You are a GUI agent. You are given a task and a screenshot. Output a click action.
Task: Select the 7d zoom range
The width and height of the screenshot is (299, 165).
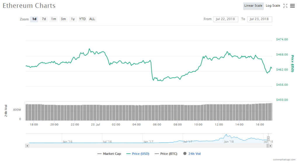click(44, 19)
